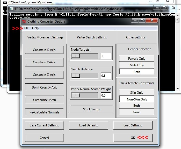Minimize the python.exe console window
Image resolution: width=181 pixels, height=149 pixels.
(157, 8)
